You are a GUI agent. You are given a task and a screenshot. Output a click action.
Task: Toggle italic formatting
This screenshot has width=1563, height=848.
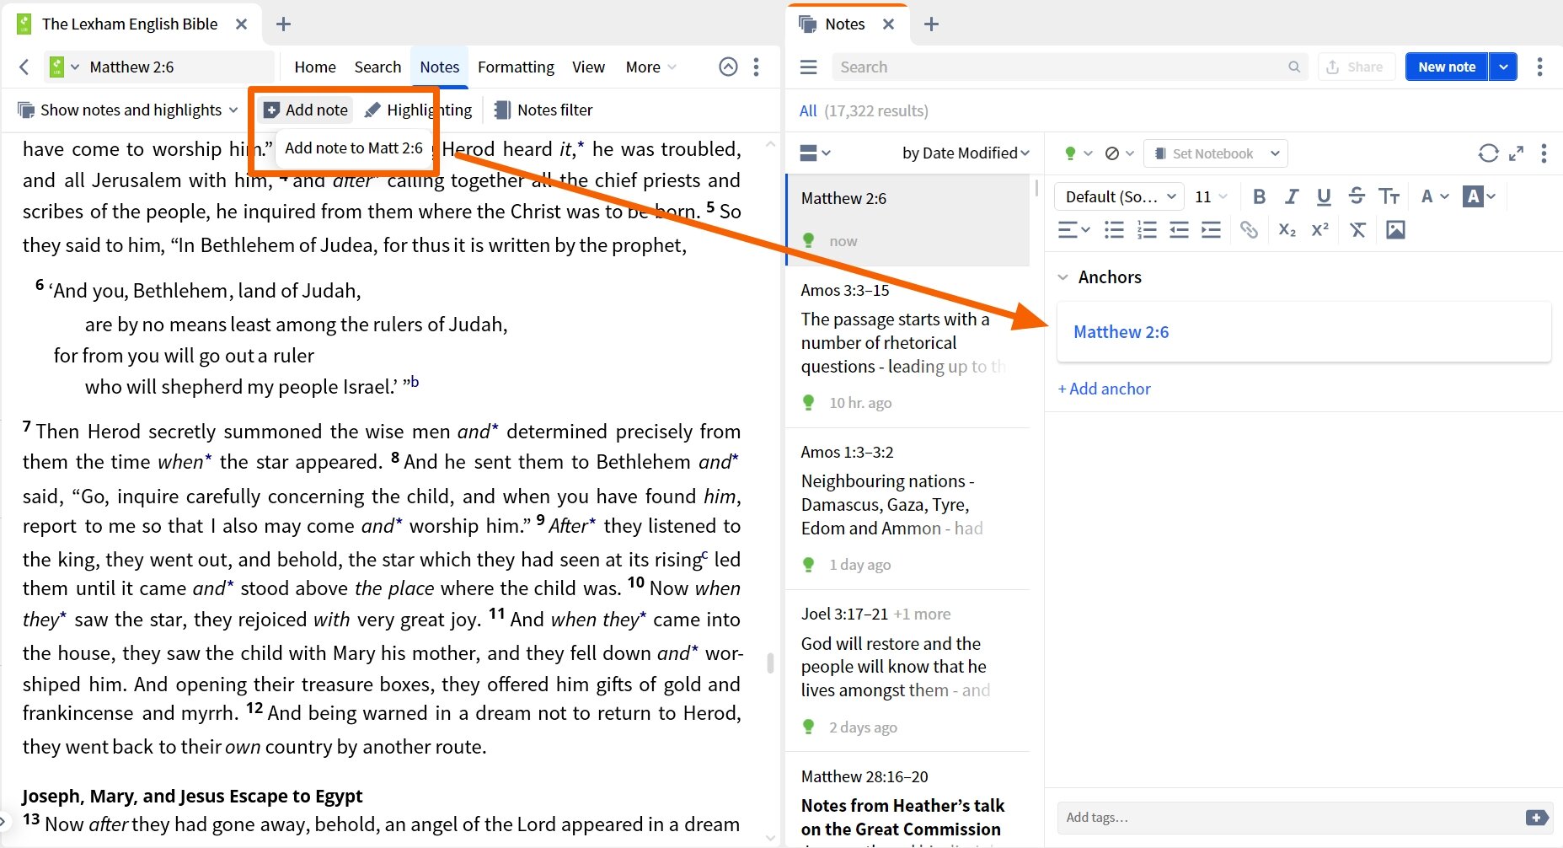1292,196
